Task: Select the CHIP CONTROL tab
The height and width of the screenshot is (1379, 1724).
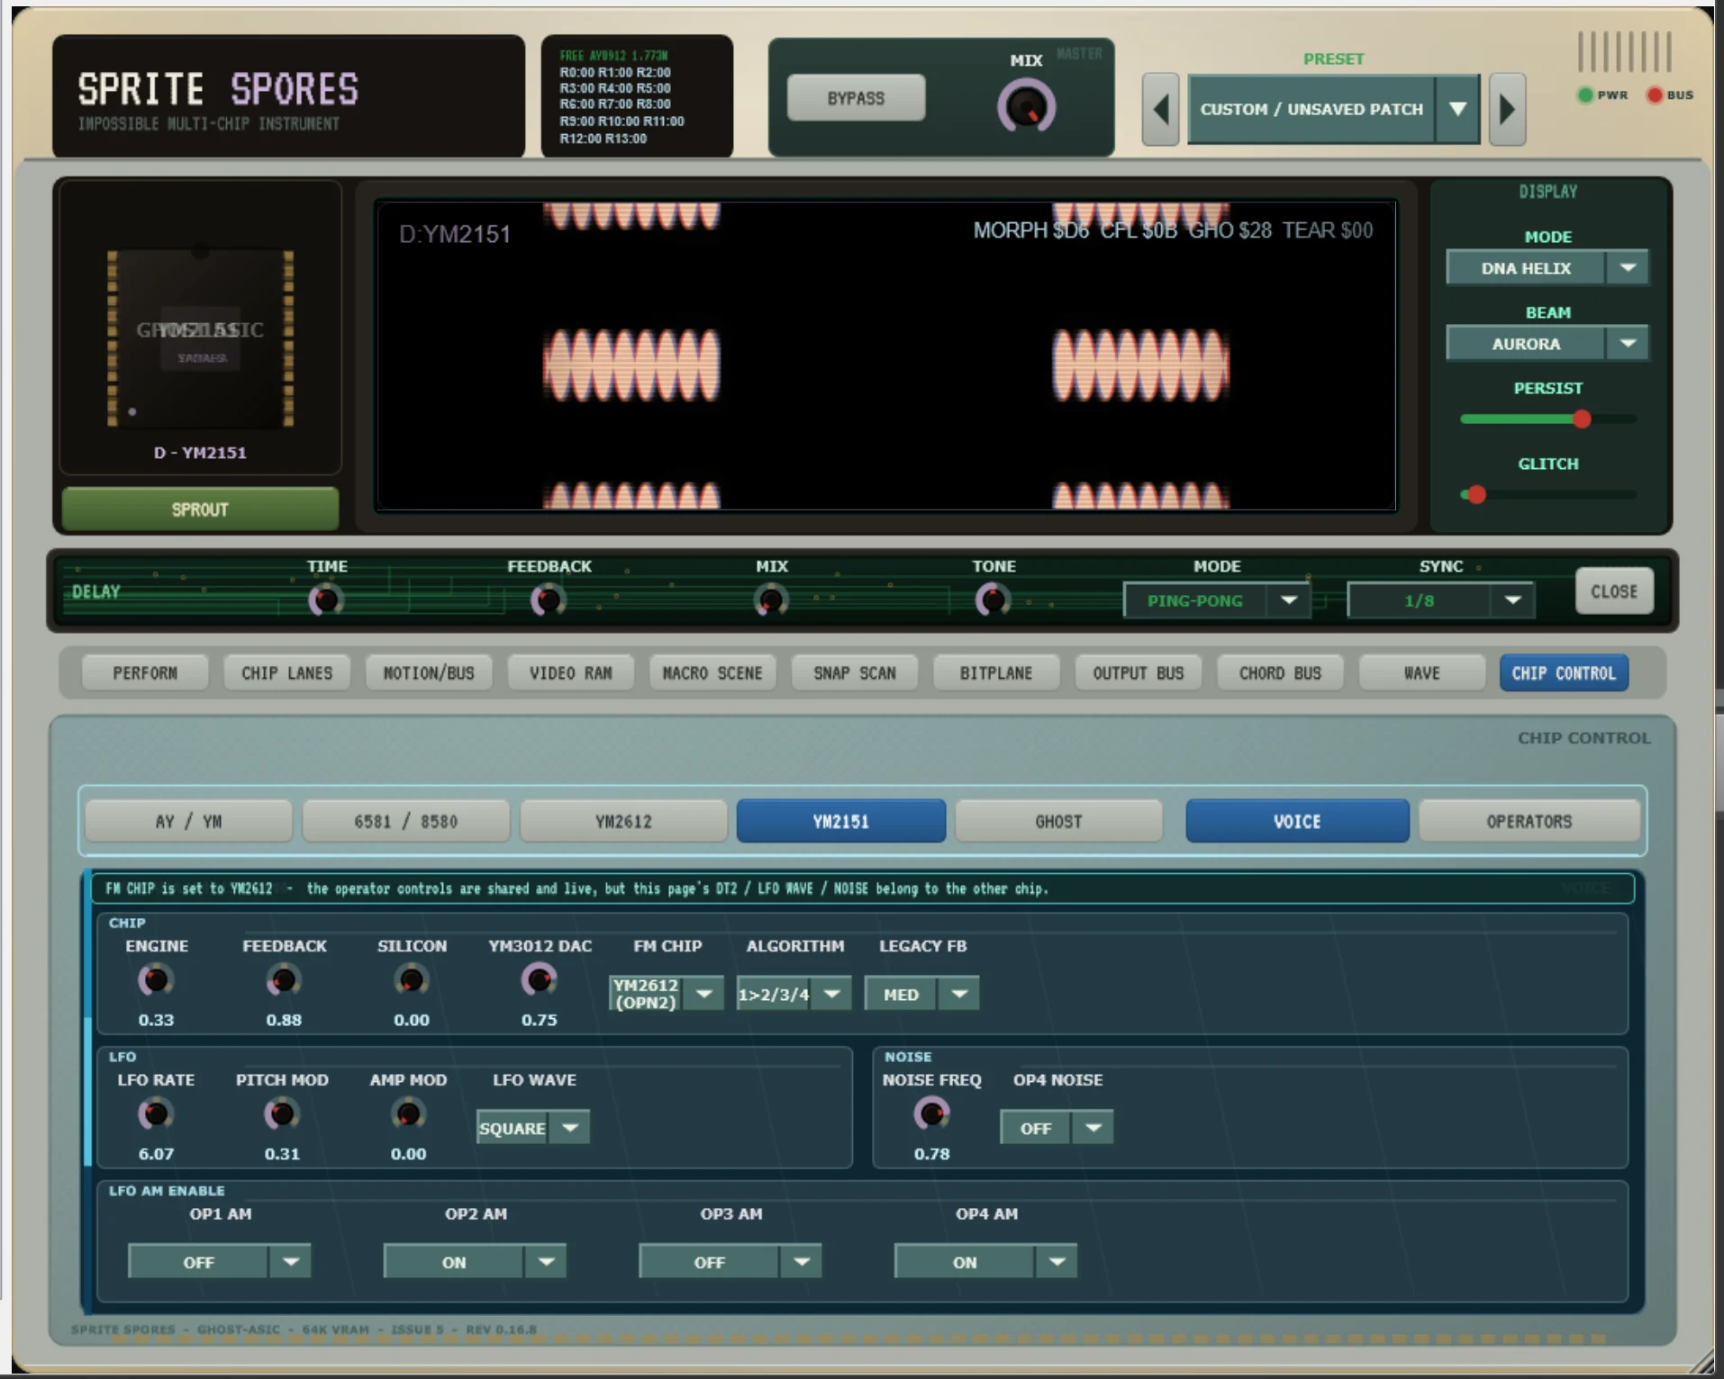Action: coord(1564,673)
